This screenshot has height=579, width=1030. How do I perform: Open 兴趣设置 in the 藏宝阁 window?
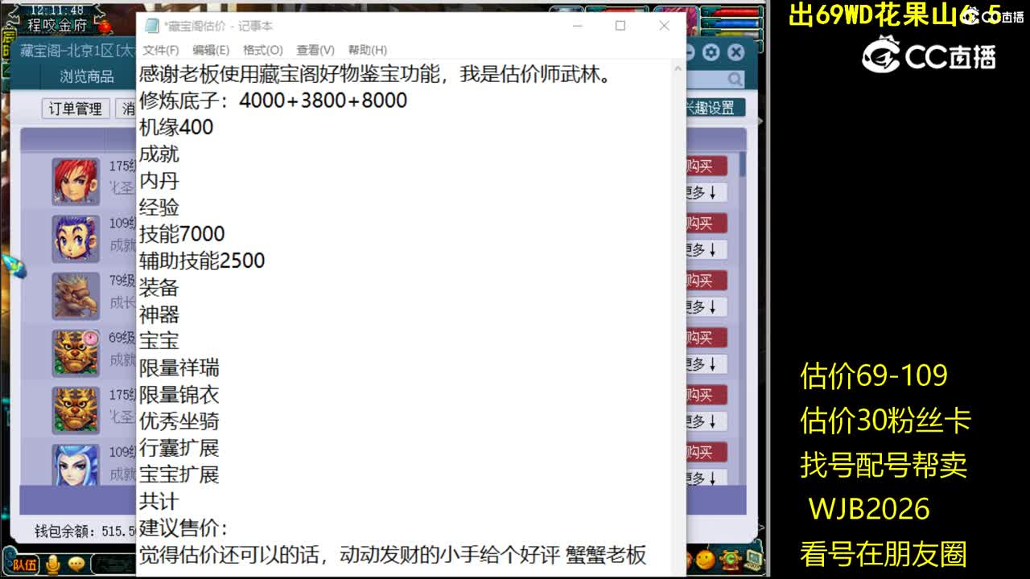(x=715, y=108)
